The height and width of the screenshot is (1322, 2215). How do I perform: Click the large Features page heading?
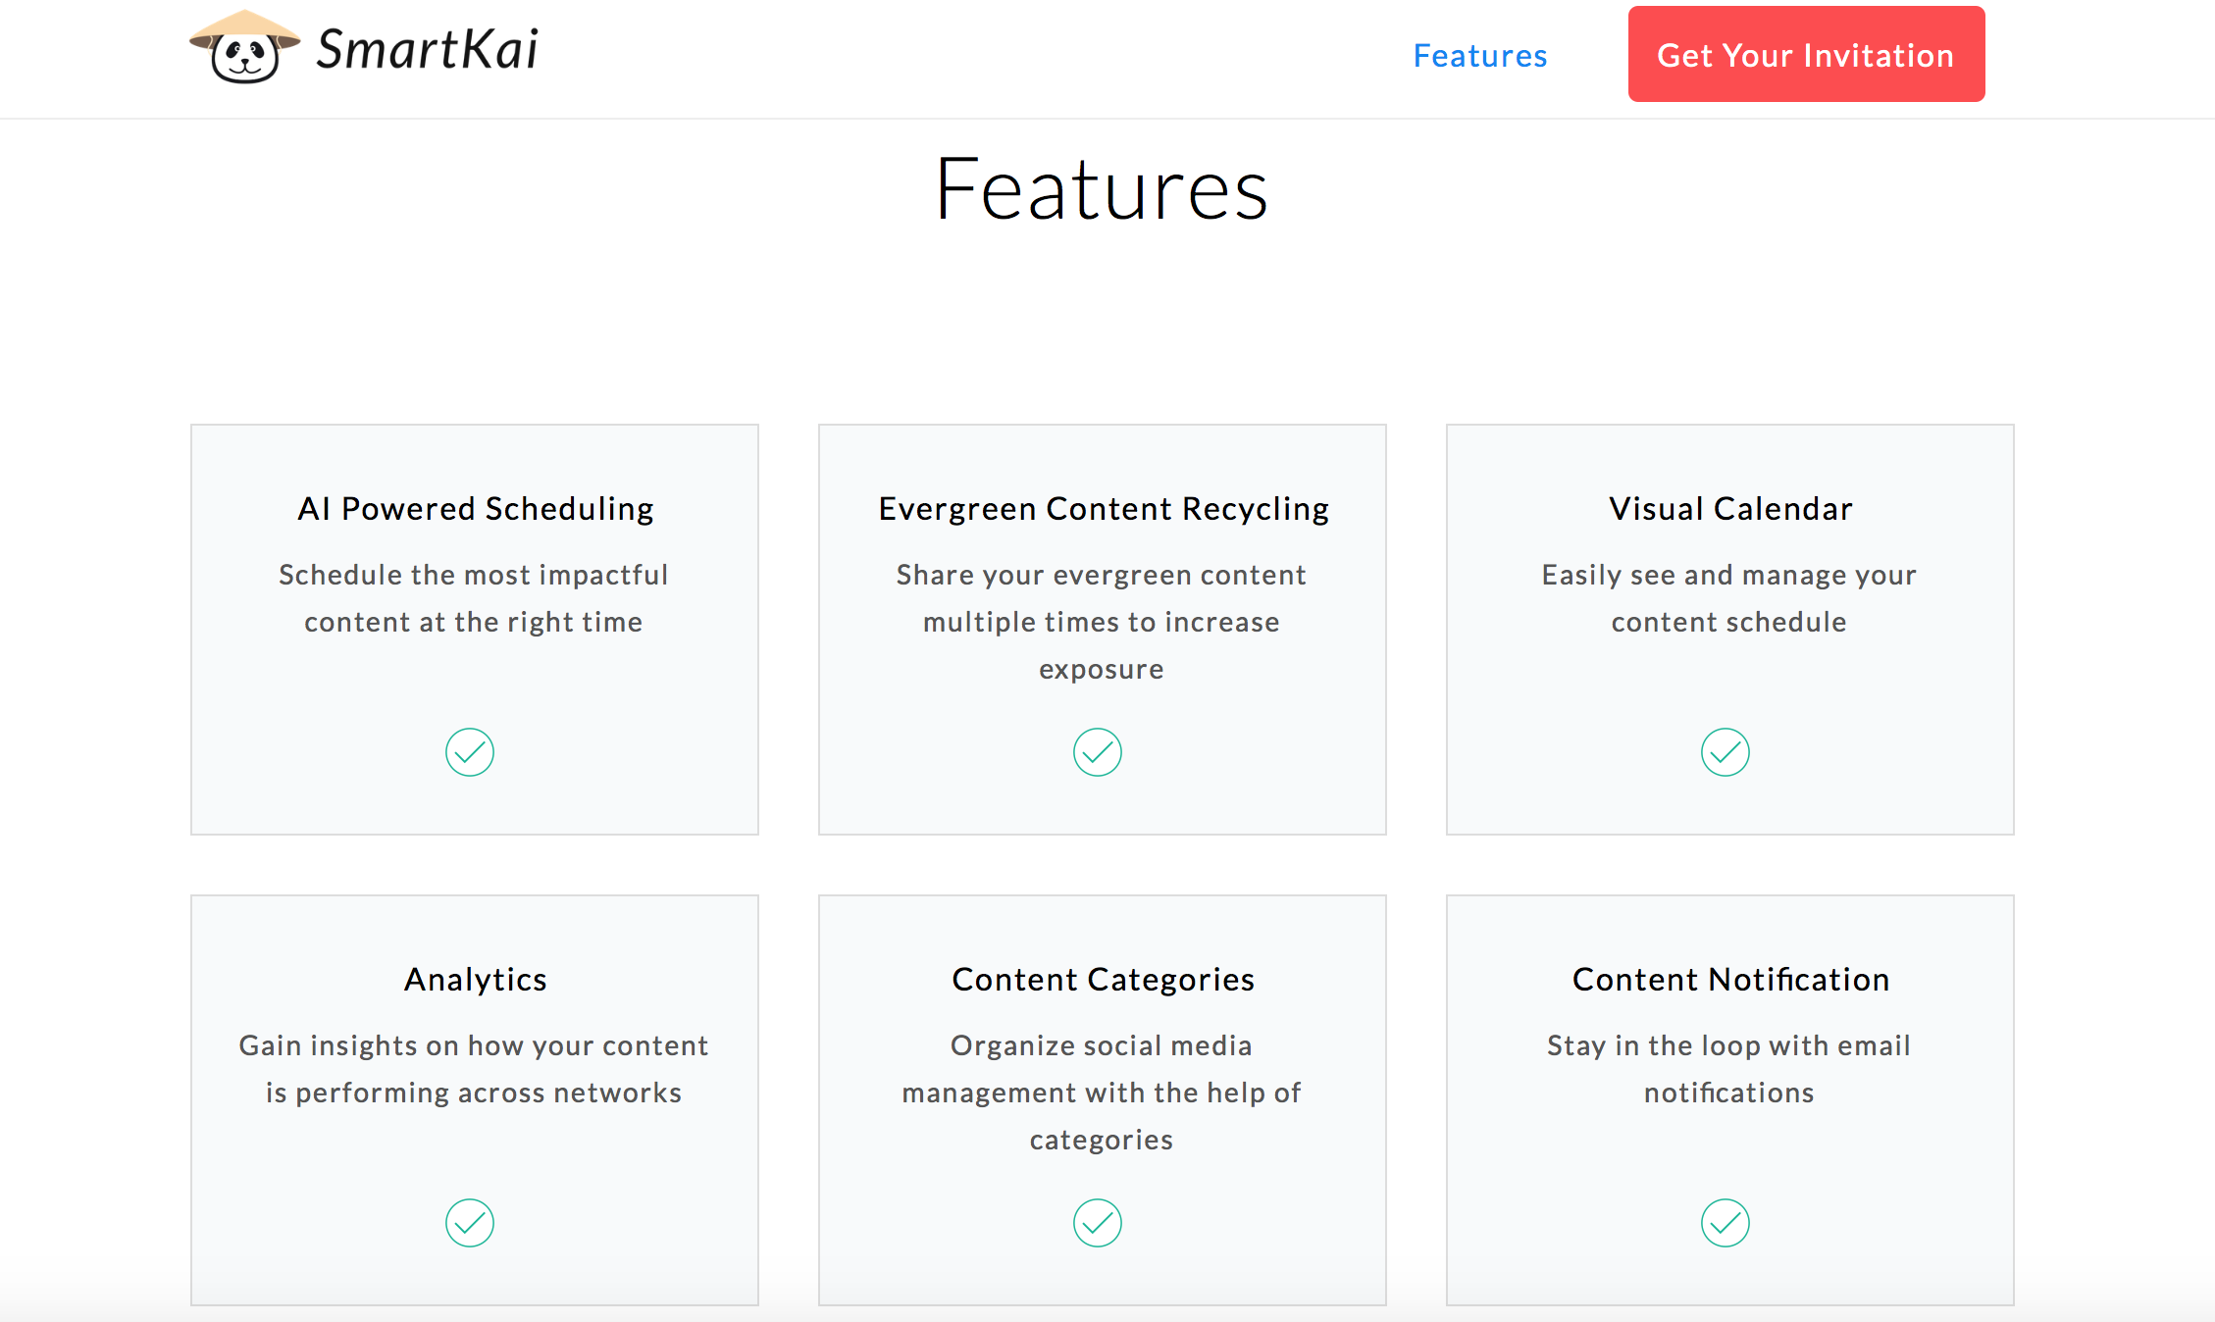coord(1102,189)
